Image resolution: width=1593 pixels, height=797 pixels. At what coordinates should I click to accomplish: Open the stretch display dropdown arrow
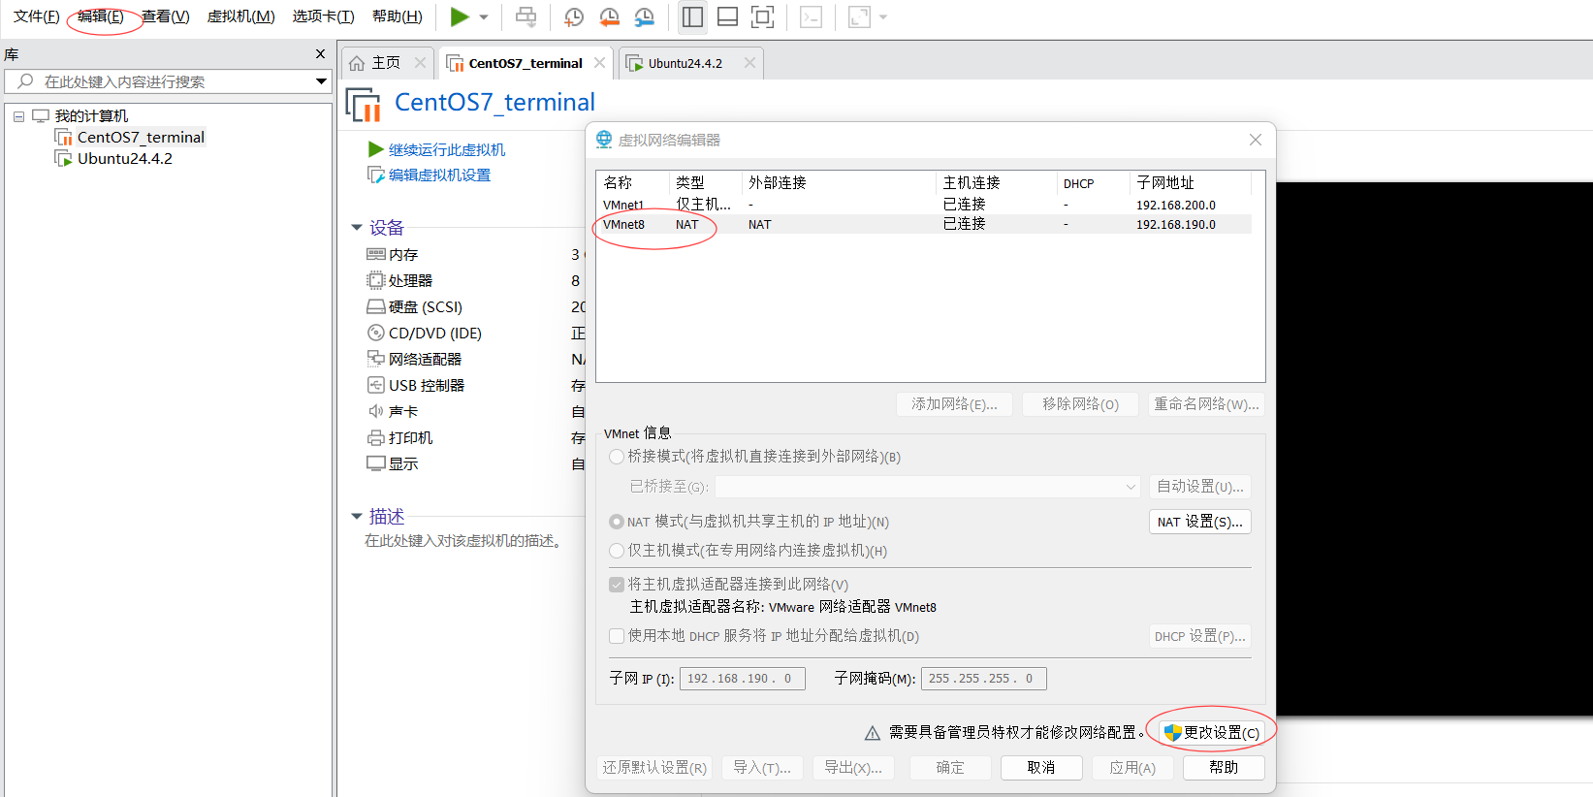coord(882,16)
